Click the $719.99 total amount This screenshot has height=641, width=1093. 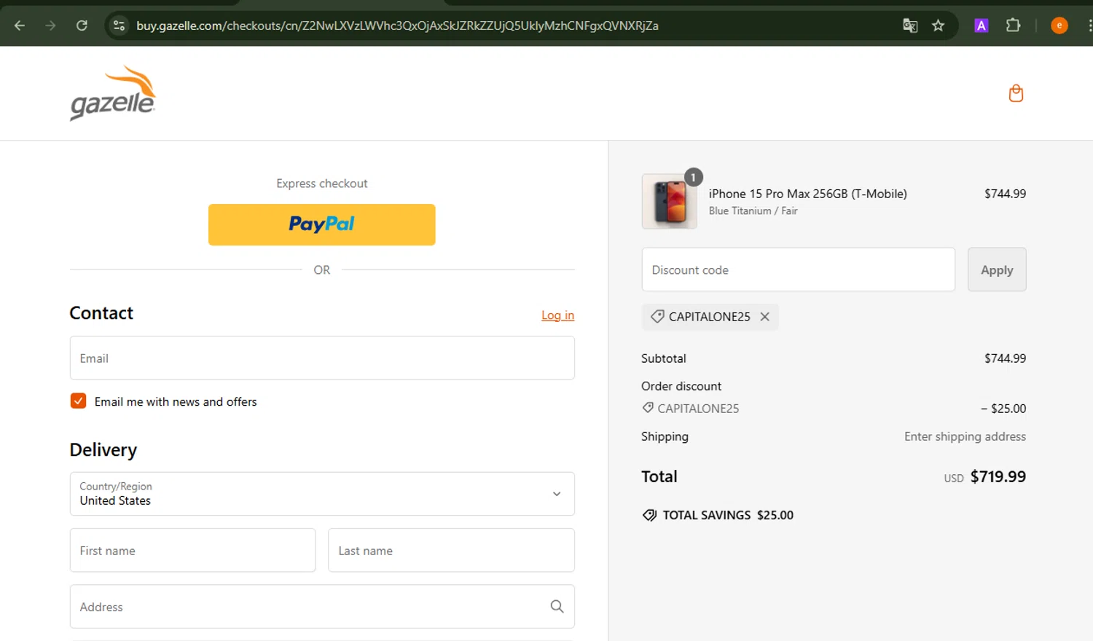(998, 476)
